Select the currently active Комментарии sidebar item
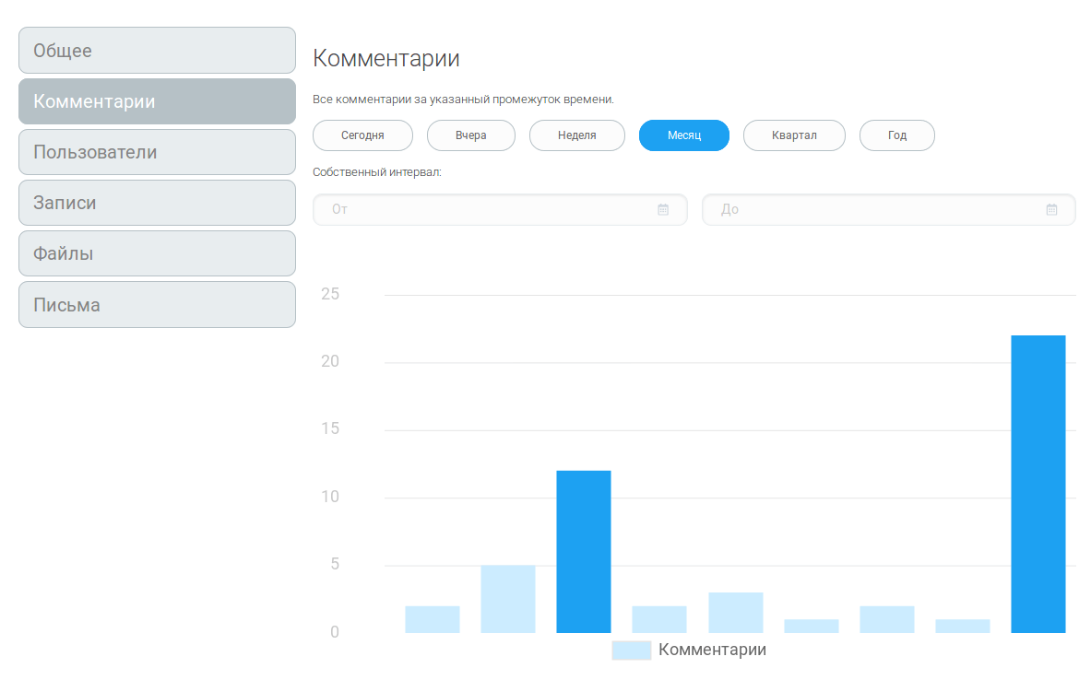1091x680 pixels. point(157,100)
